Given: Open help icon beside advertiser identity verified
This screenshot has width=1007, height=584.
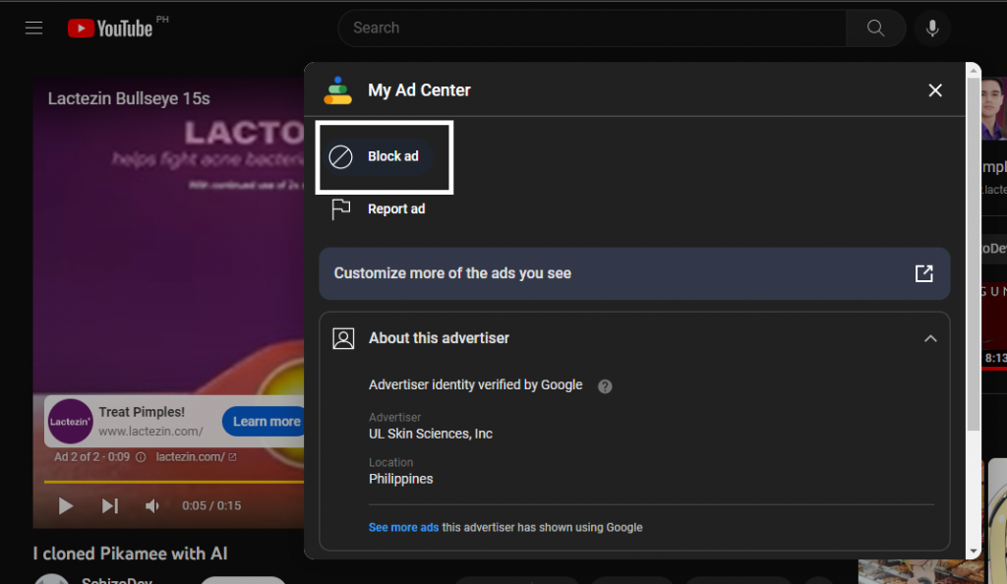Looking at the screenshot, I should (x=605, y=386).
